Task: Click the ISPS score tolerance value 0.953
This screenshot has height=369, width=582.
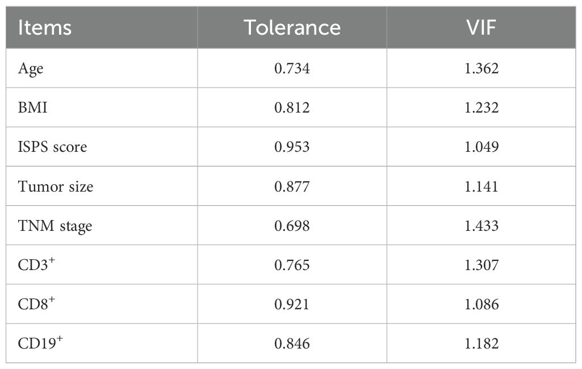Action: coord(292,147)
